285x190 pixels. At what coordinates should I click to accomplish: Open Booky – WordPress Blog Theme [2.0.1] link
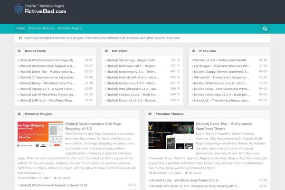tap(184, 180)
